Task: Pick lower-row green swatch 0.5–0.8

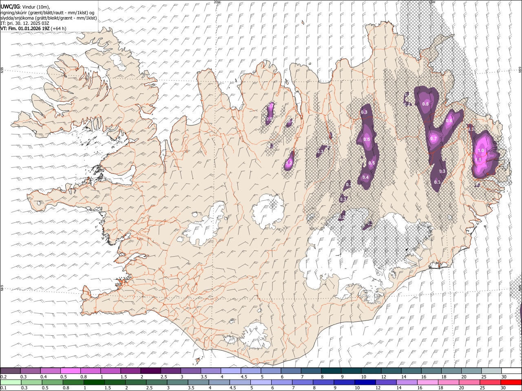Action: click(x=52, y=382)
